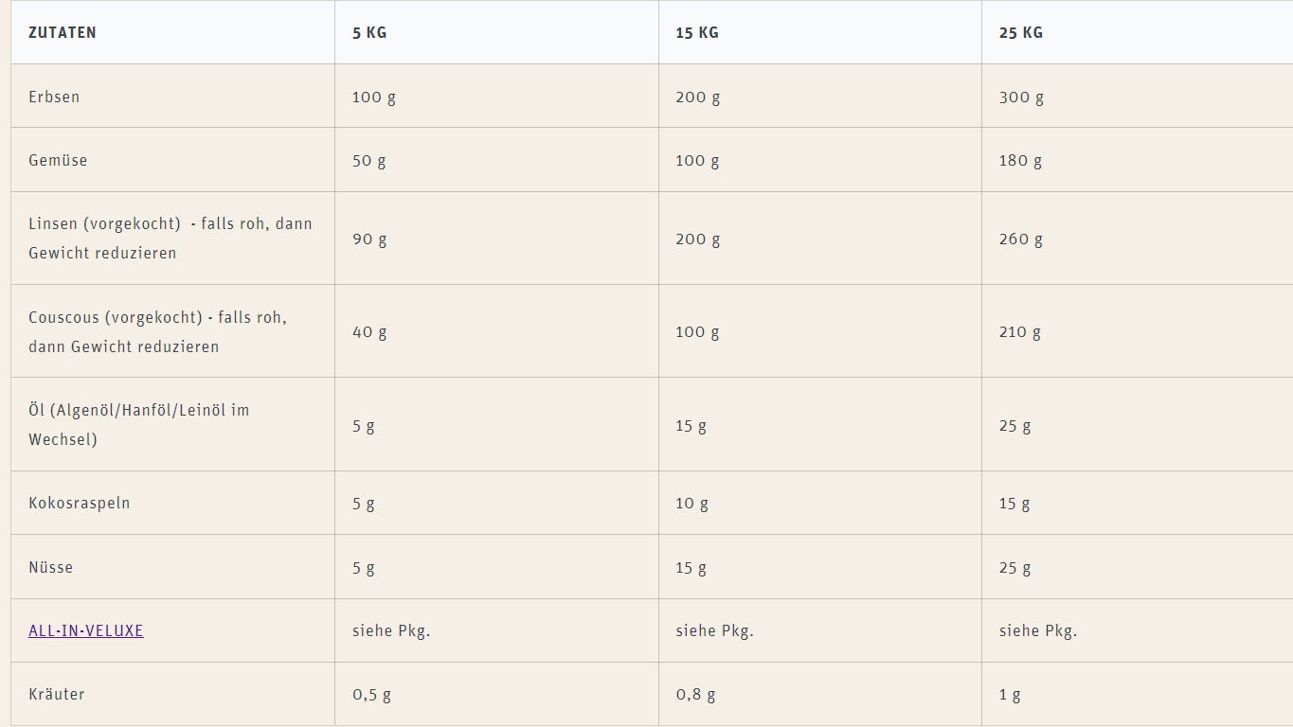Click the Nüsse row label

tap(51, 567)
